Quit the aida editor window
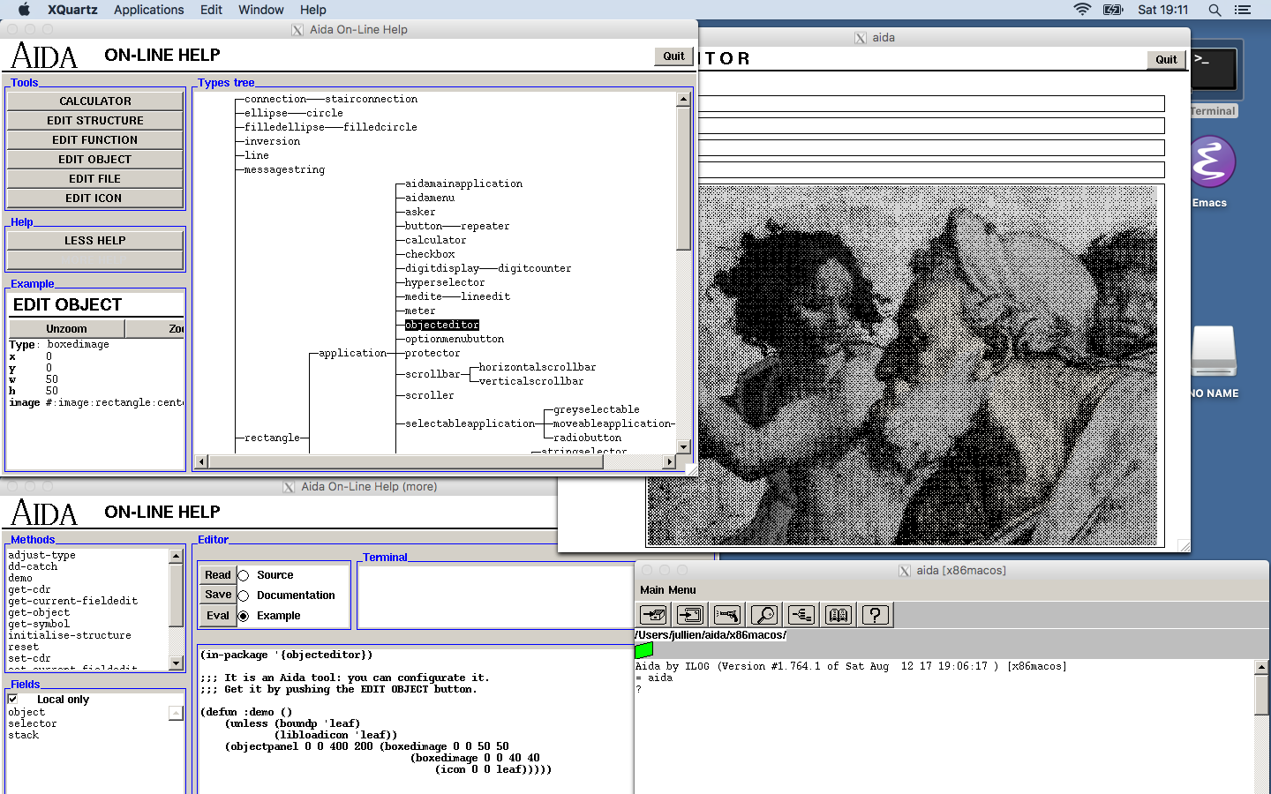The image size is (1271, 794). (1166, 59)
